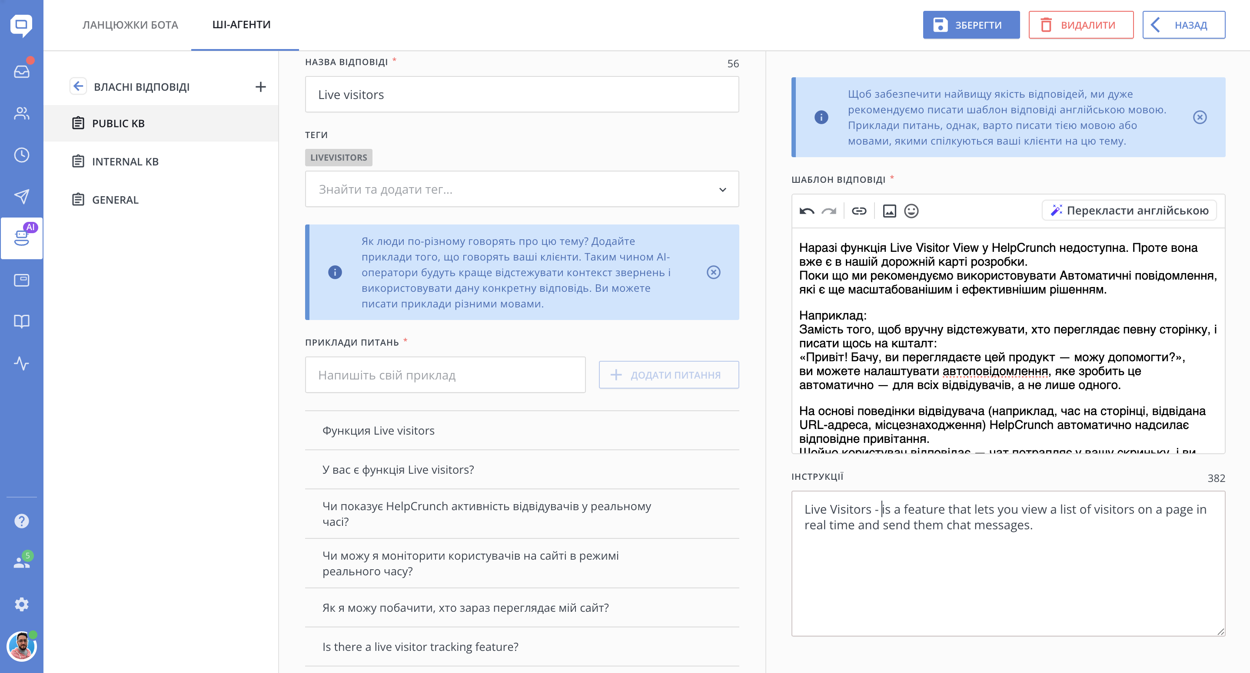Dismiss the question examples info notice
The height and width of the screenshot is (673, 1250).
[713, 273]
